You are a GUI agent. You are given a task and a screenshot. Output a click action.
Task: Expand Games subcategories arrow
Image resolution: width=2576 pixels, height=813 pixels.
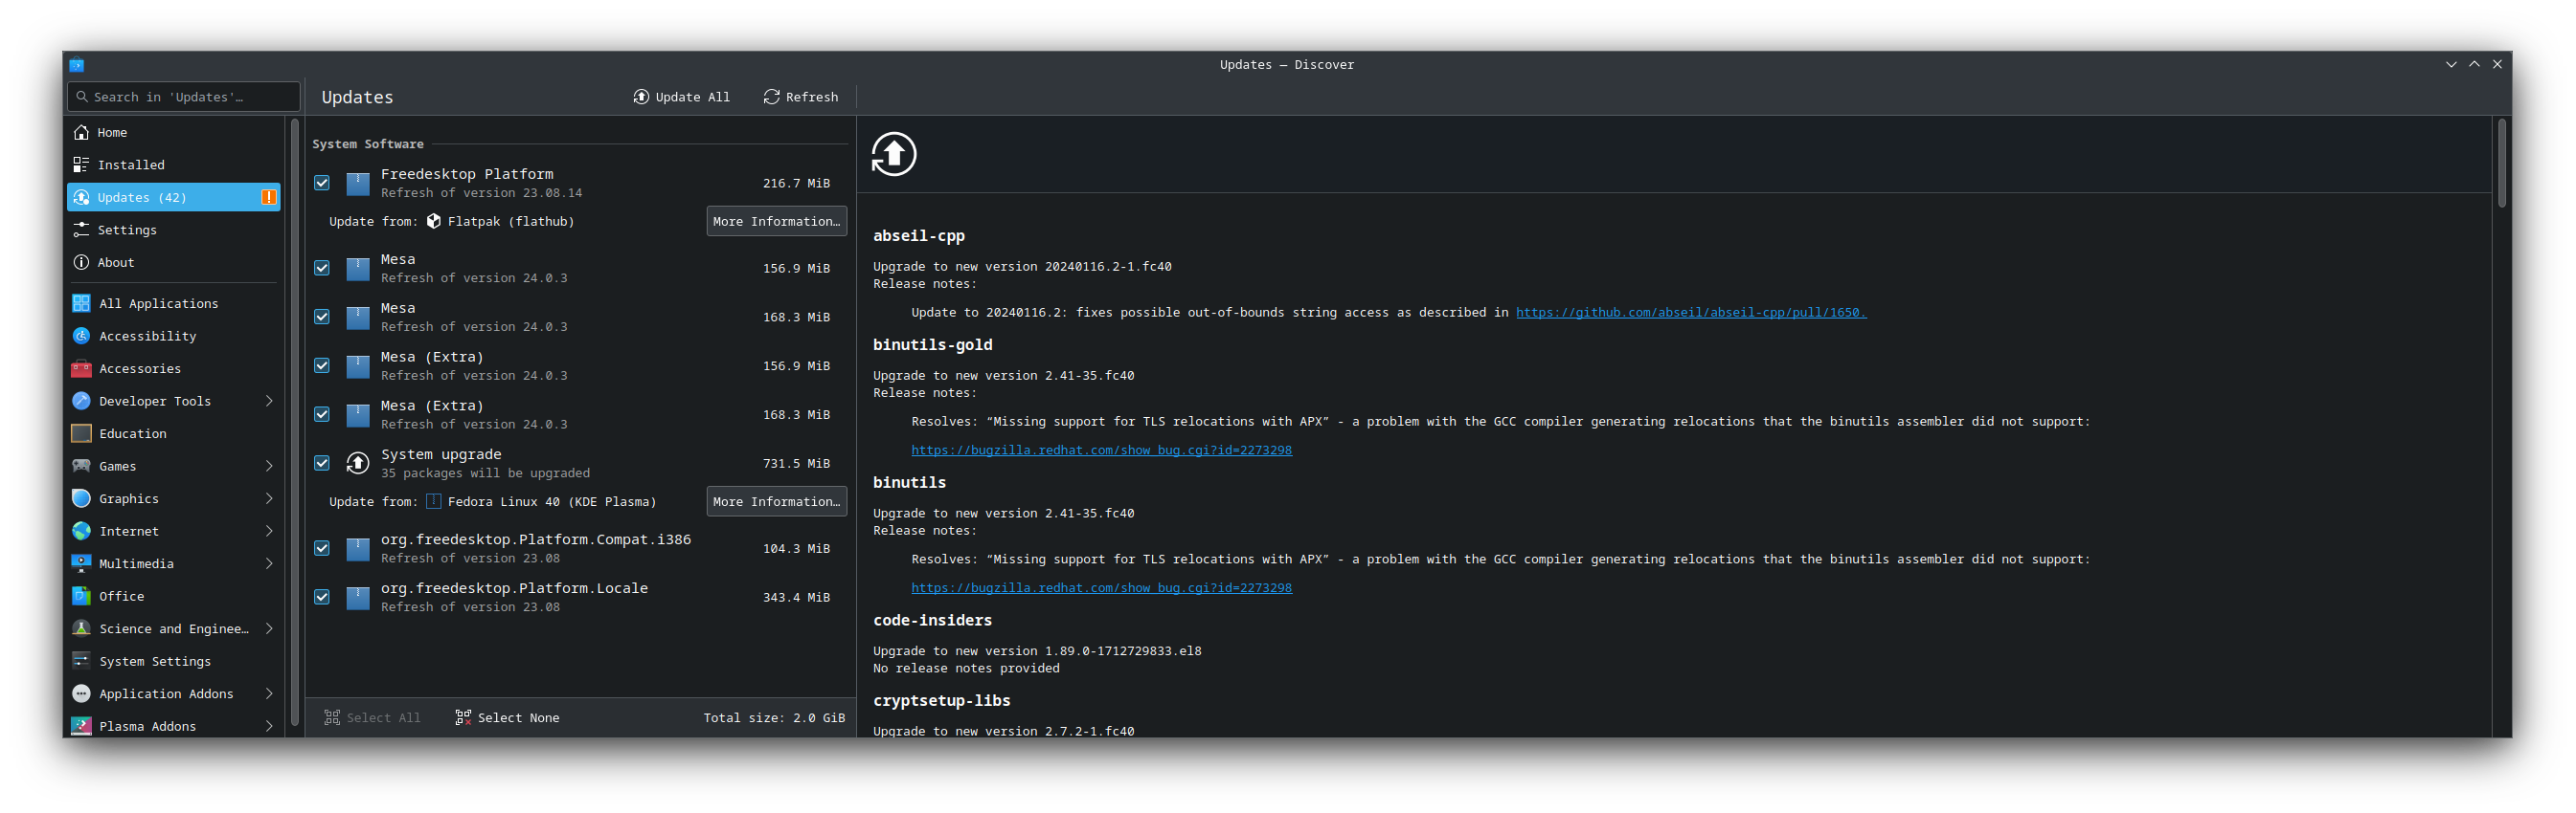[x=269, y=466]
